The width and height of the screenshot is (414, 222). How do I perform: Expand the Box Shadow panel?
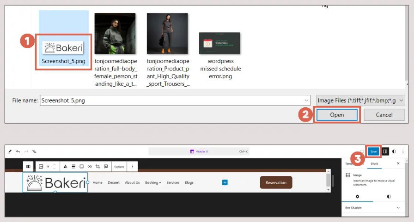[x=373, y=208]
